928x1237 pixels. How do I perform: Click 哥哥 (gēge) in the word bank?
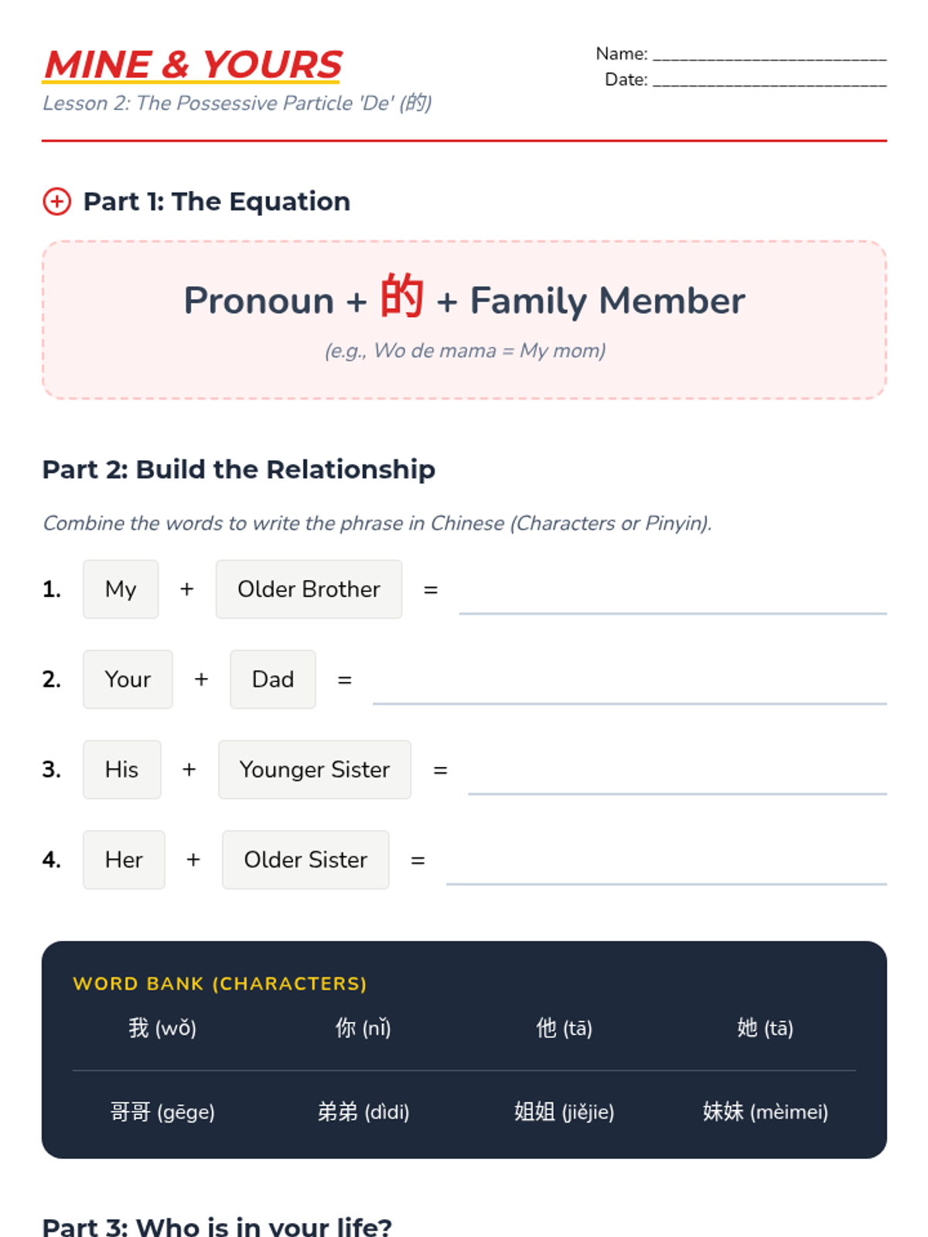tap(162, 1112)
